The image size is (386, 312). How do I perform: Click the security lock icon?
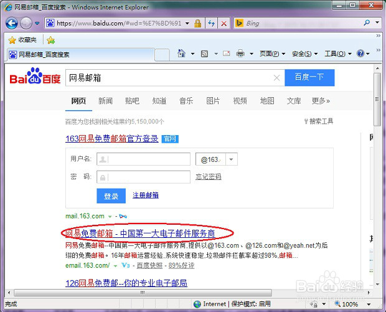coord(197,24)
